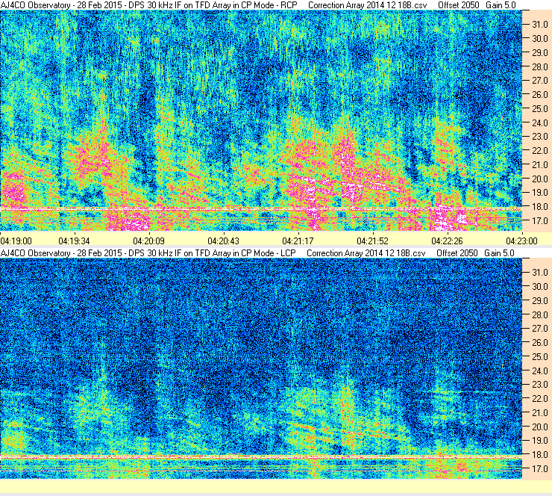Click the 18.0 frequency tick in RCP plot
The width and height of the screenshot is (552, 496).
click(x=539, y=207)
